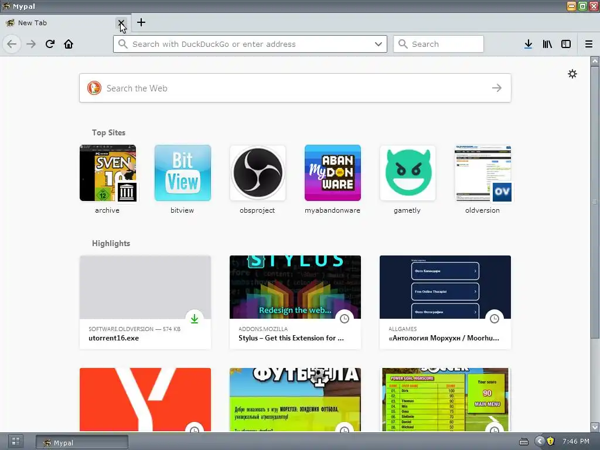Open the Library icon in toolbar
600x450 pixels.
click(547, 44)
